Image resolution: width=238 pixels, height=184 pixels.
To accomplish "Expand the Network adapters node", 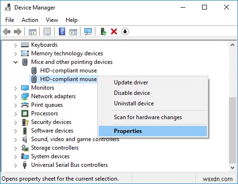I will 15,97.
